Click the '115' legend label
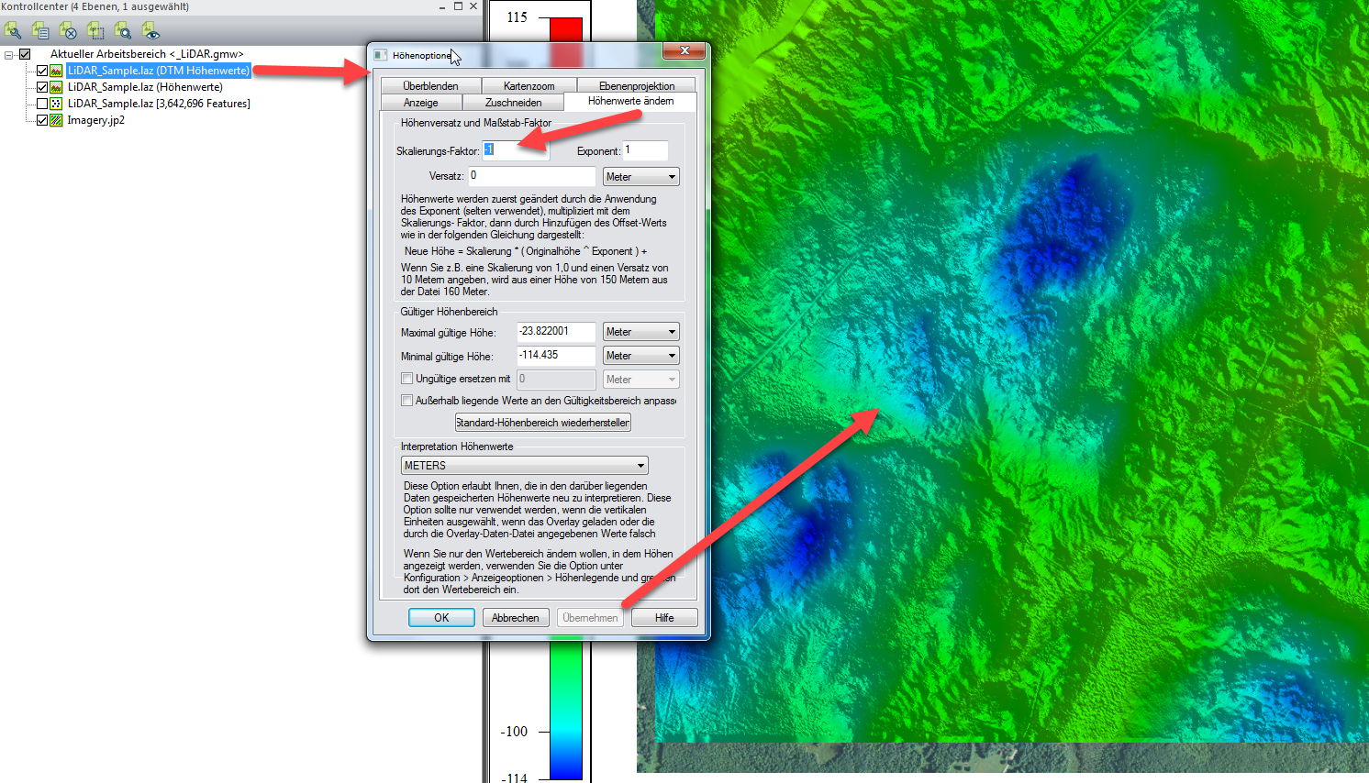The height and width of the screenshot is (783, 1369). click(x=517, y=17)
